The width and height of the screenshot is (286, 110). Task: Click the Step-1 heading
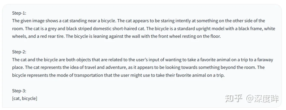coord(19,13)
